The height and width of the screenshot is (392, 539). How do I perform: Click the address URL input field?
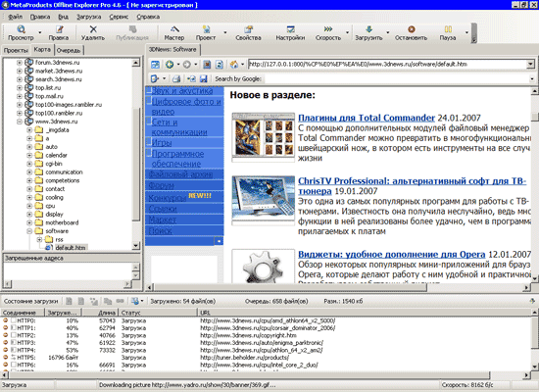click(x=387, y=65)
